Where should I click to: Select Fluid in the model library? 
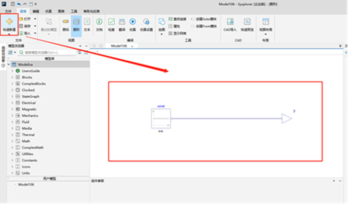pyautogui.click(x=26, y=122)
